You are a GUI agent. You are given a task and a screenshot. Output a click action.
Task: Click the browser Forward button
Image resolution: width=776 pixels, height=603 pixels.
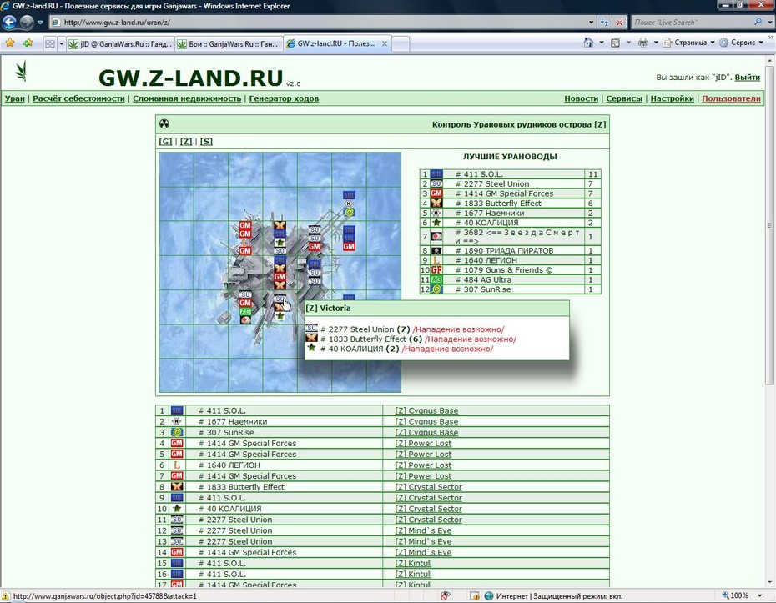click(x=27, y=23)
